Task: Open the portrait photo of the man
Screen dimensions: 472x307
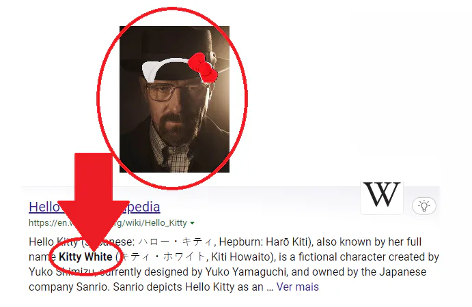Action: click(174, 99)
